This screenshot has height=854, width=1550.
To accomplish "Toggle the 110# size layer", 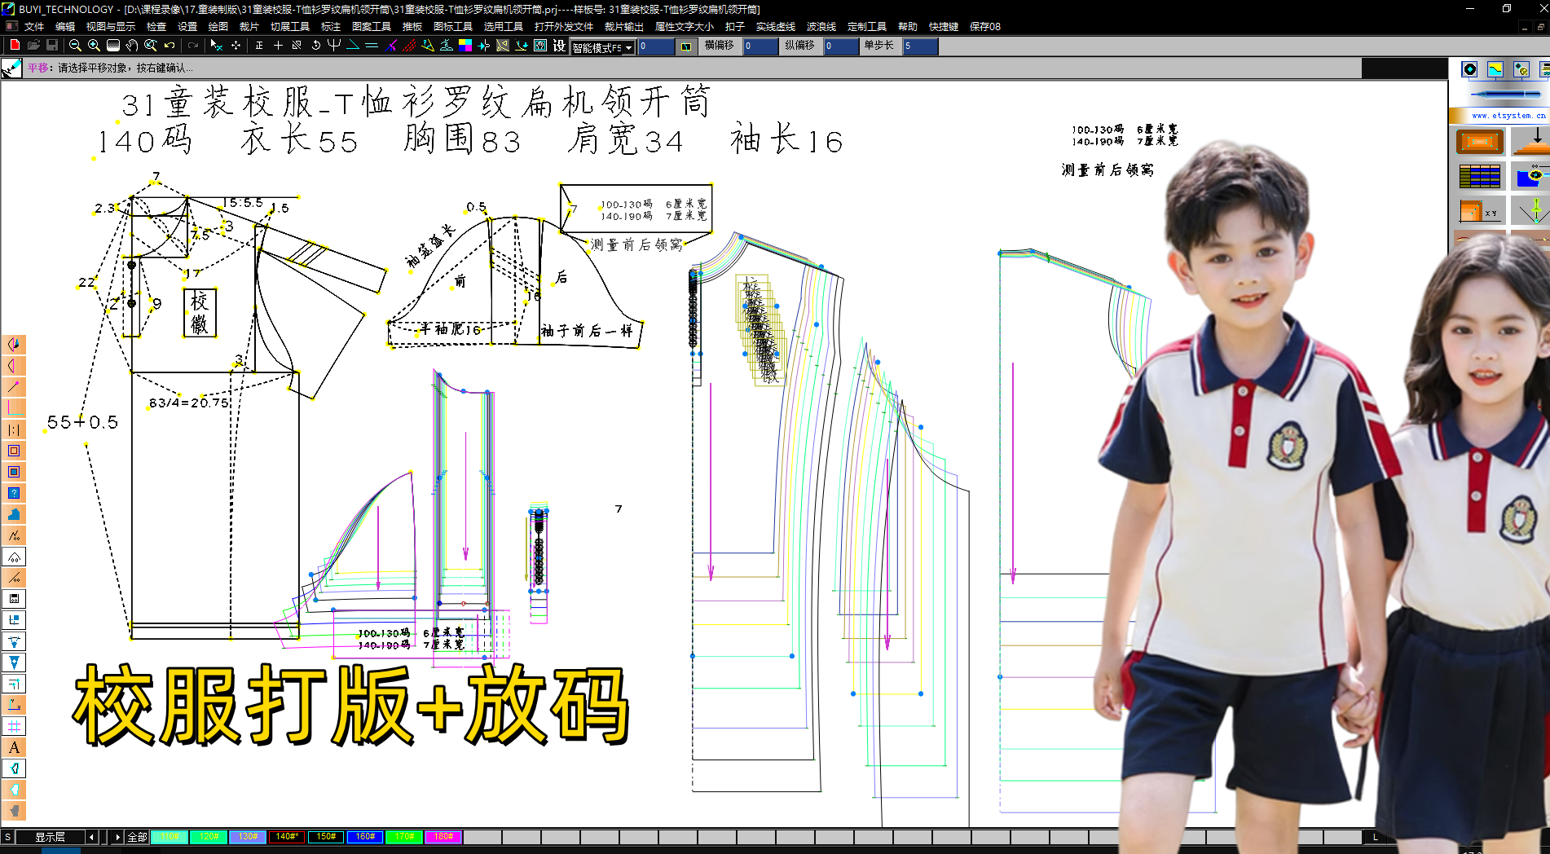I will pyautogui.click(x=170, y=837).
